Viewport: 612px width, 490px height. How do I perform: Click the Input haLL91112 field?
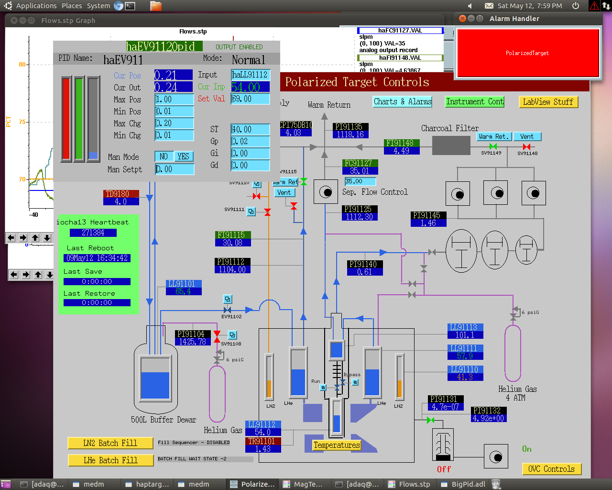(251, 75)
